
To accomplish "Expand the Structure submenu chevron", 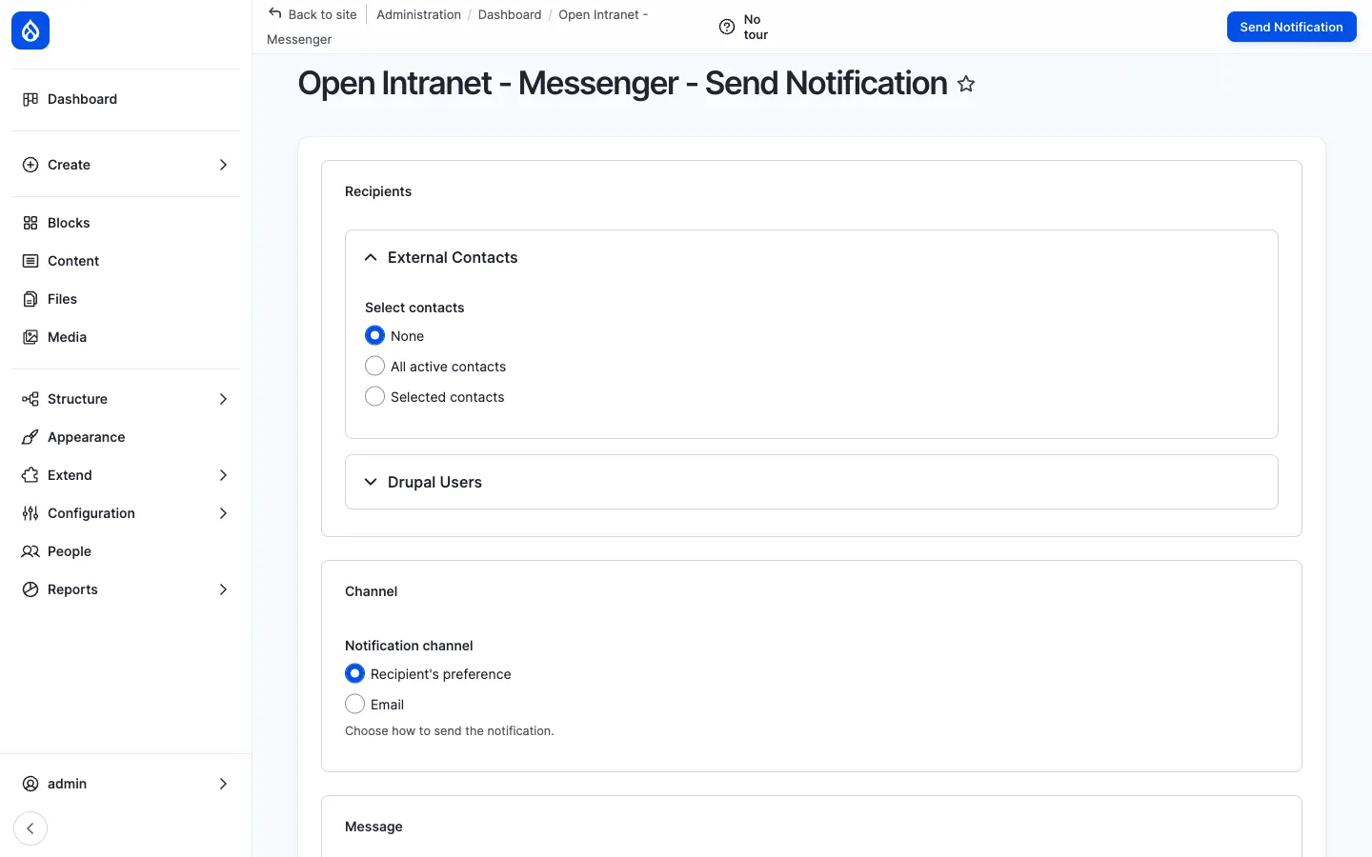I will [x=223, y=399].
